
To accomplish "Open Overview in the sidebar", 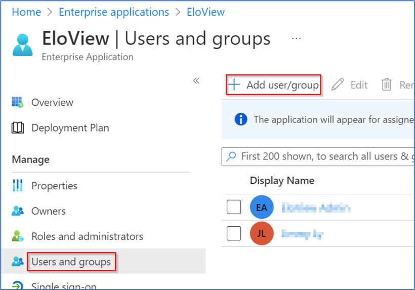I will point(52,102).
